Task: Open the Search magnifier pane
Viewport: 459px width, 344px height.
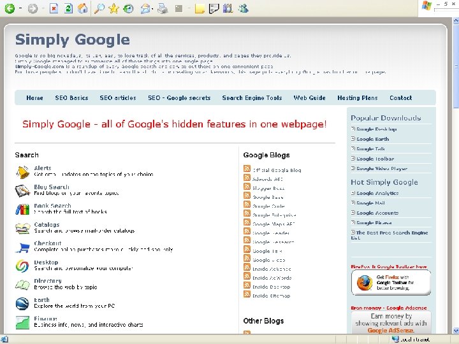Action: pyautogui.click(x=99, y=8)
